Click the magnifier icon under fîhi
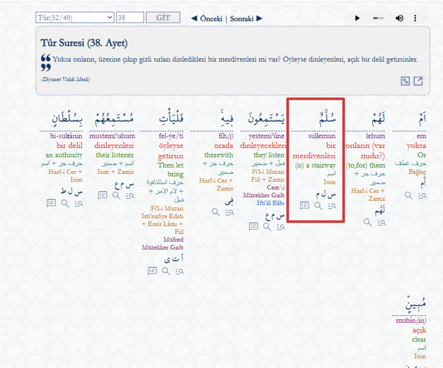 216,211
